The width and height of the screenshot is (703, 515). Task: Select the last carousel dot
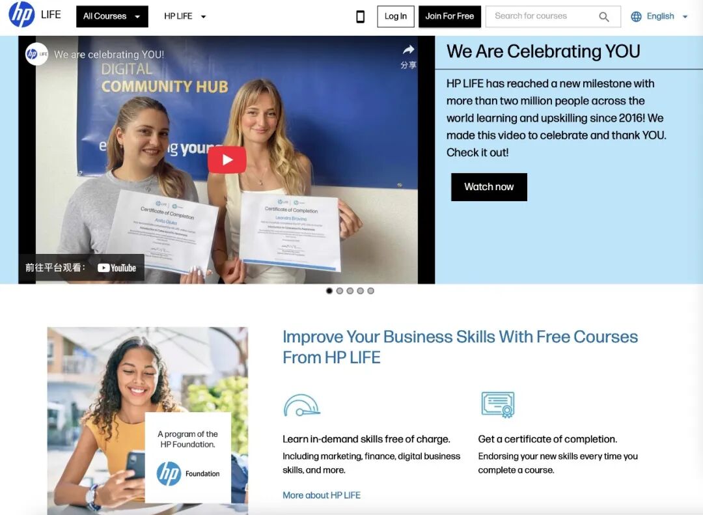pos(370,290)
